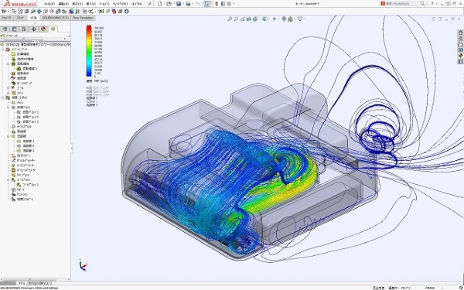Expand the goals node in input data

coord(9,88)
